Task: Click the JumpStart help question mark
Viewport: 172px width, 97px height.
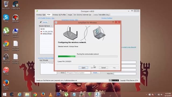Action: [x=113, y=22]
